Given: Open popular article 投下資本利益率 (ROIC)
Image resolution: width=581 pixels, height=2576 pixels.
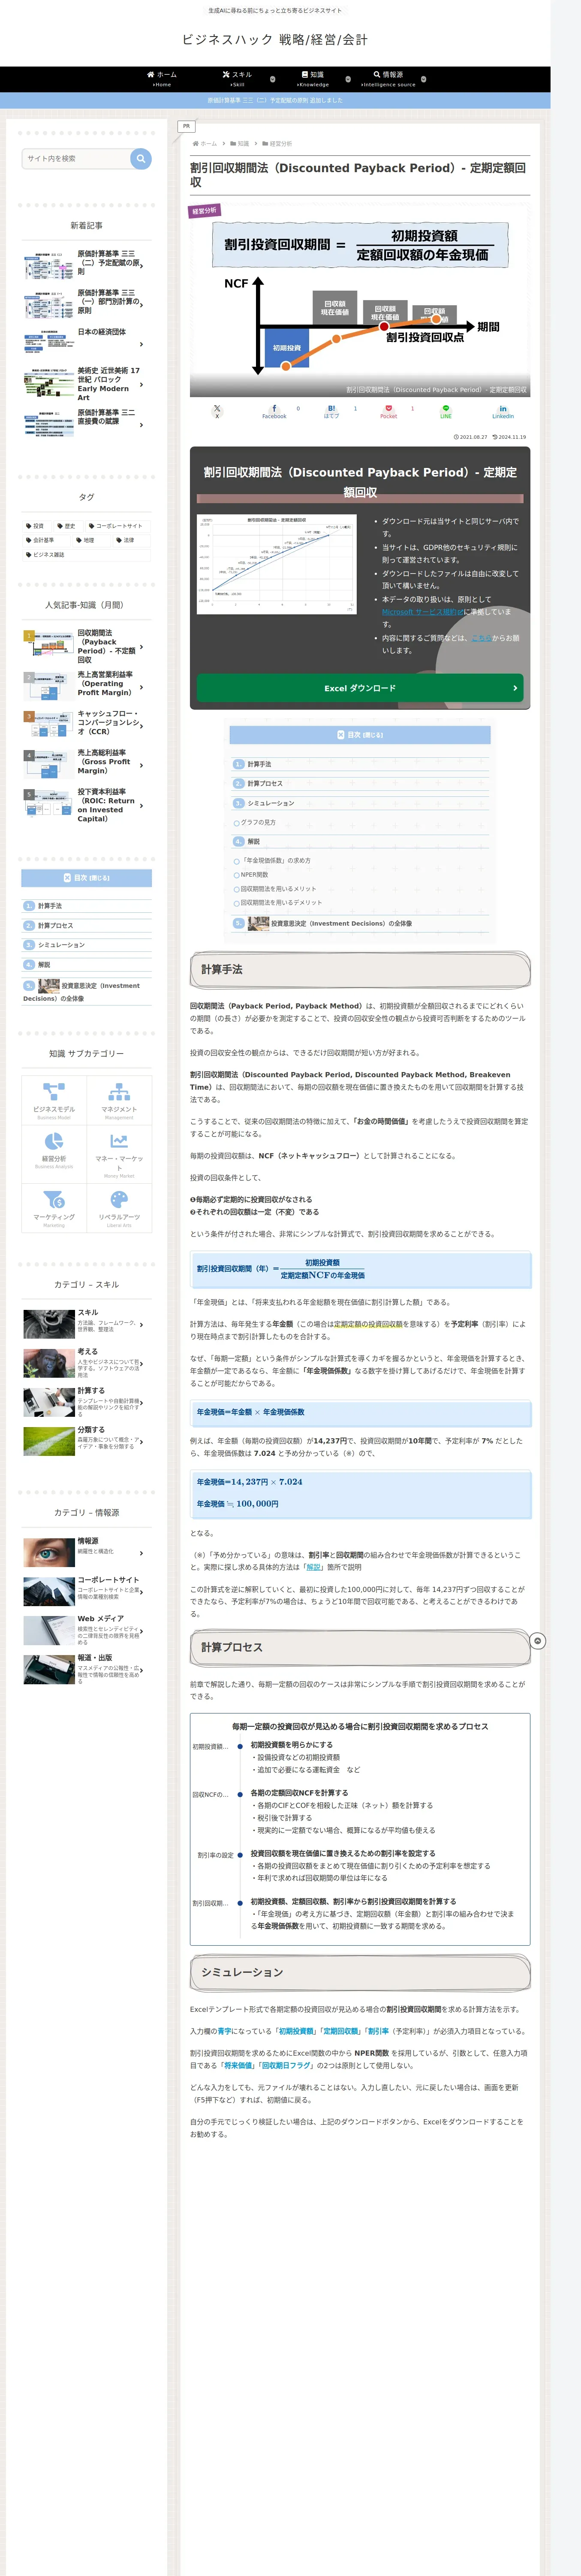Looking at the screenshot, I should [x=87, y=806].
